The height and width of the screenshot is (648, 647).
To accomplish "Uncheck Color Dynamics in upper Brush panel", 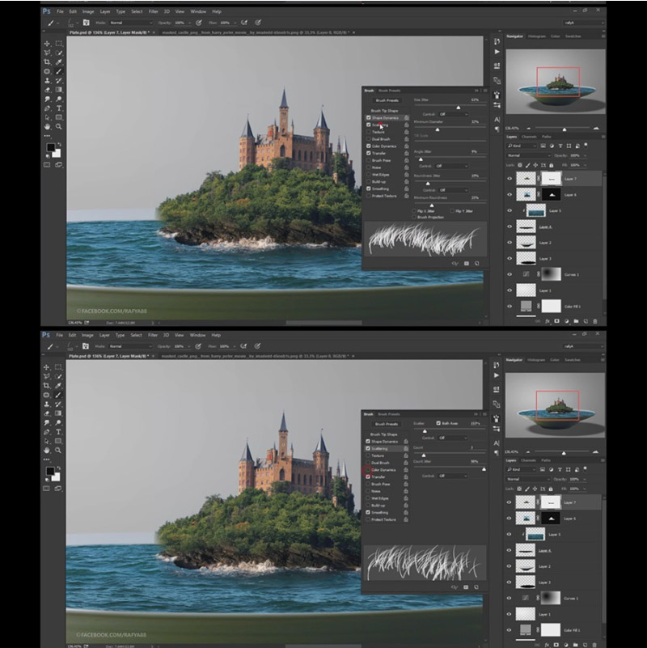I will (x=369, y=146).
